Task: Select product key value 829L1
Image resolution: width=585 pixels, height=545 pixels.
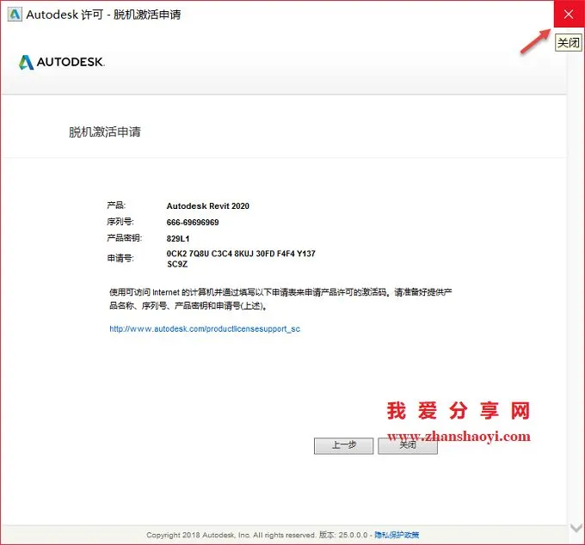Action: point(178,239)
